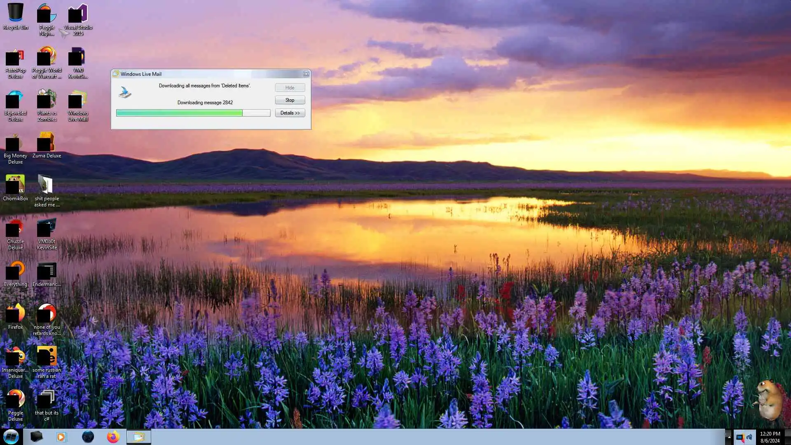
Task: Select the Chuzzle Deluxe desktop icon
Action: click(x=15, y=233)
